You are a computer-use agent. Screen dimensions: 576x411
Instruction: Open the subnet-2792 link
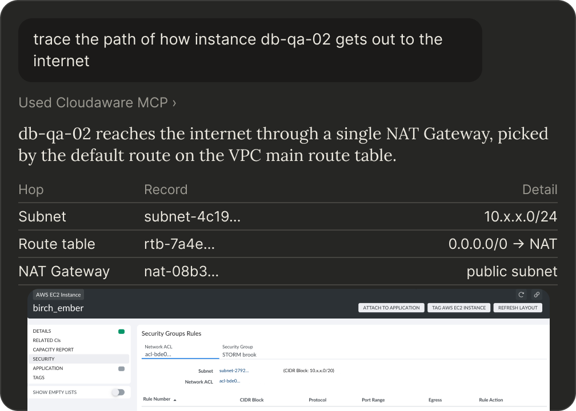point(234,370)
